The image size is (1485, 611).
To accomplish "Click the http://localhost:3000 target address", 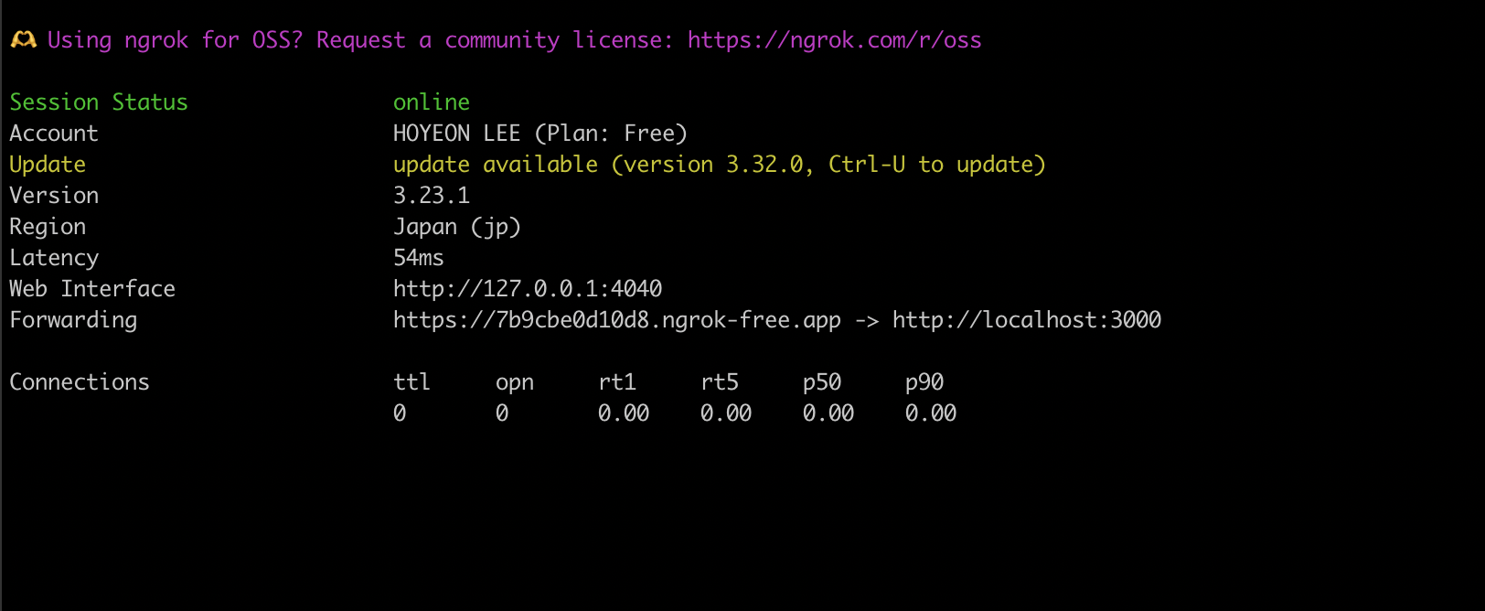I will coord(1027,320).
